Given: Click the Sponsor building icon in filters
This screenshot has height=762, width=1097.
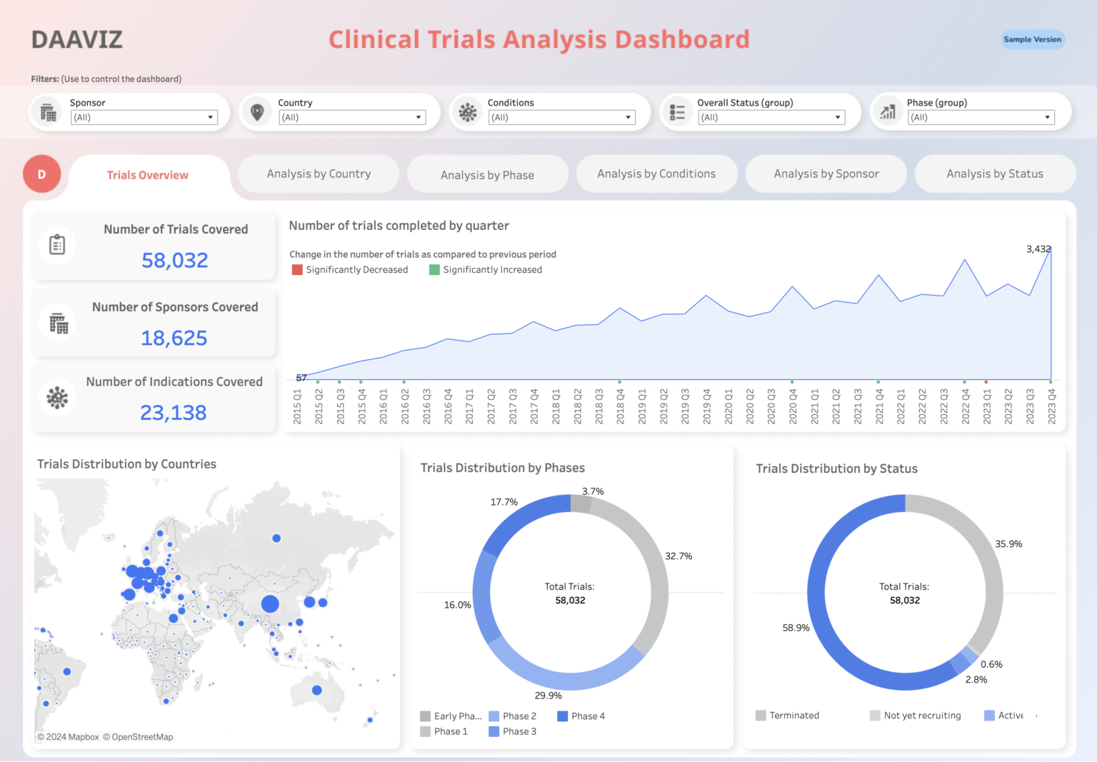Looking at the screenshot, I should (x=47, y=111).
